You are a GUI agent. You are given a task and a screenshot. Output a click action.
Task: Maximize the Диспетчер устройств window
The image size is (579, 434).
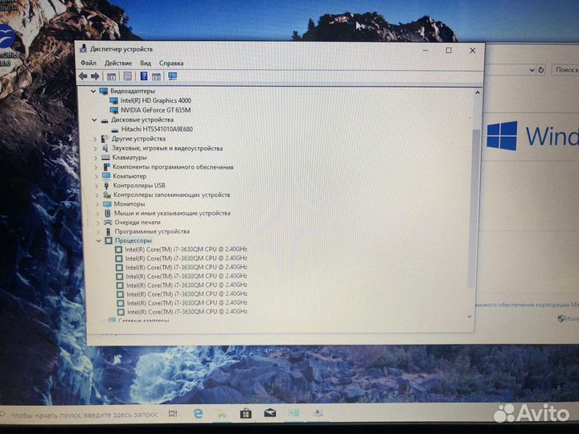(449, 50)
